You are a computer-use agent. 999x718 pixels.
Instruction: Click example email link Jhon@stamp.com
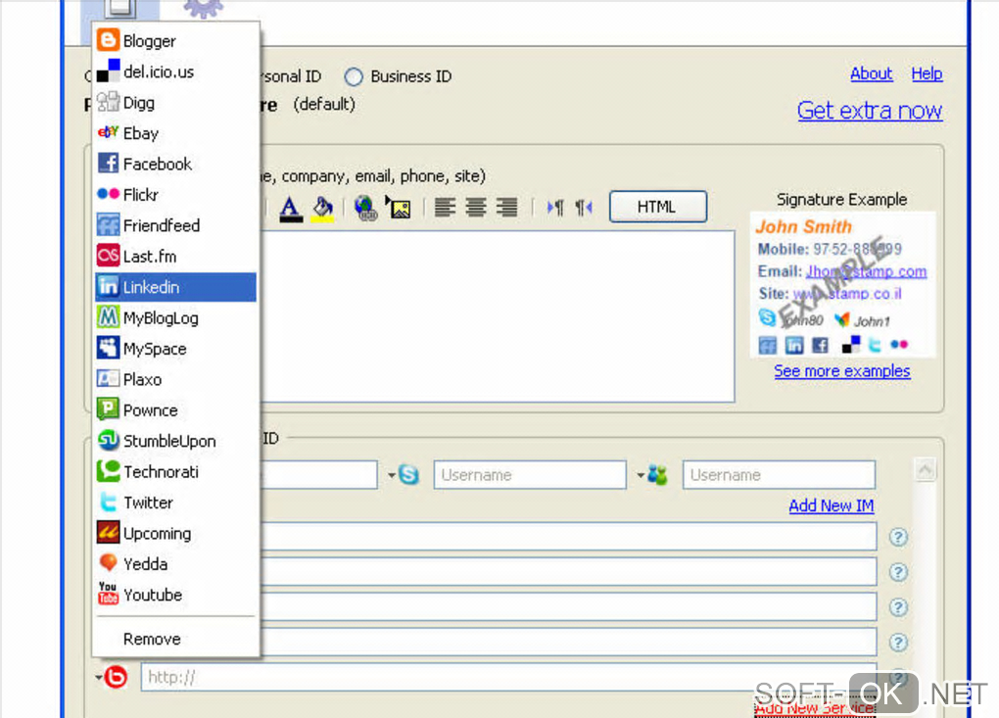[866, 271]
